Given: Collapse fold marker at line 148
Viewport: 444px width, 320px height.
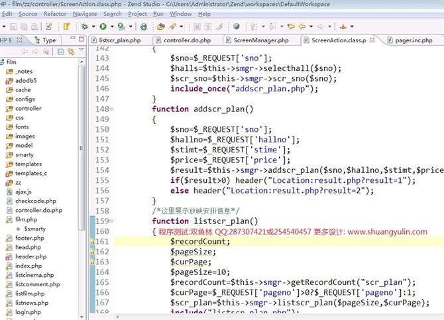Looking at the screenshot, I should point(111,109).
